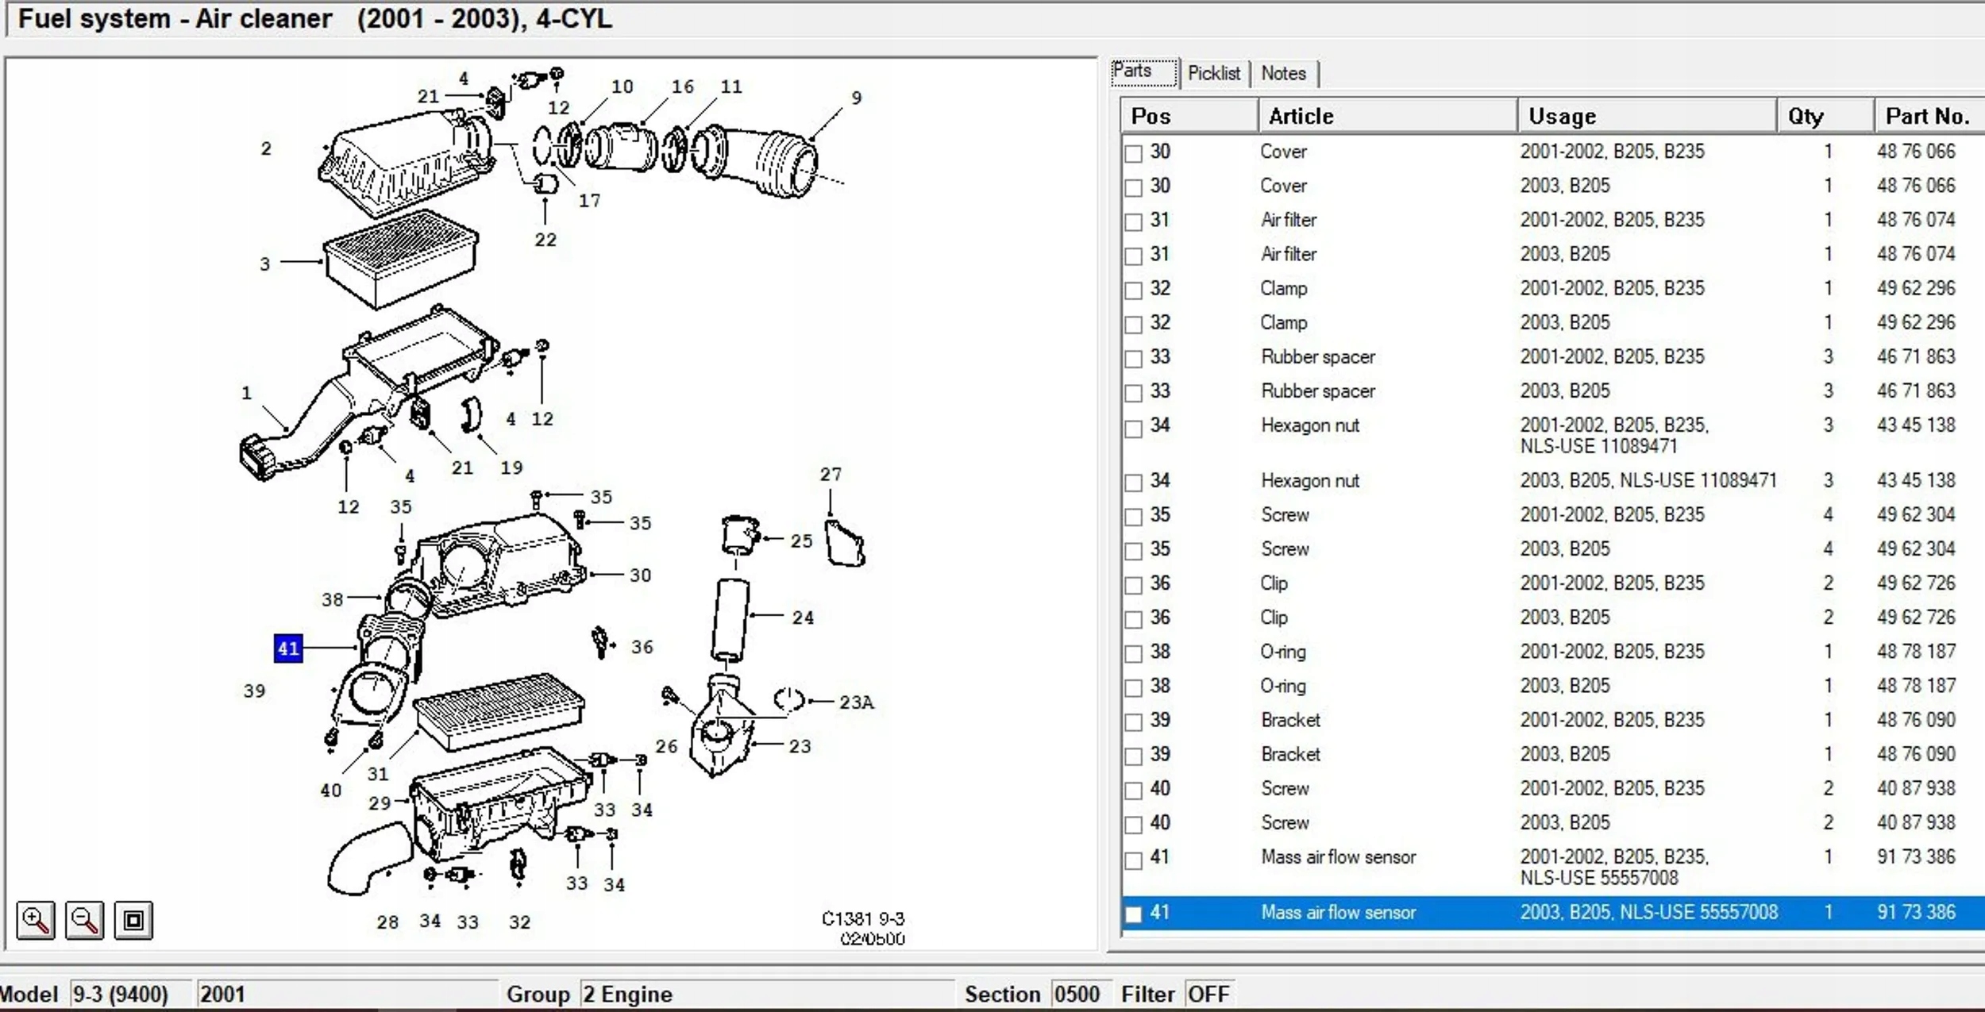
Task: Click the zoom in magnifier icon
Action: (36, 920)
